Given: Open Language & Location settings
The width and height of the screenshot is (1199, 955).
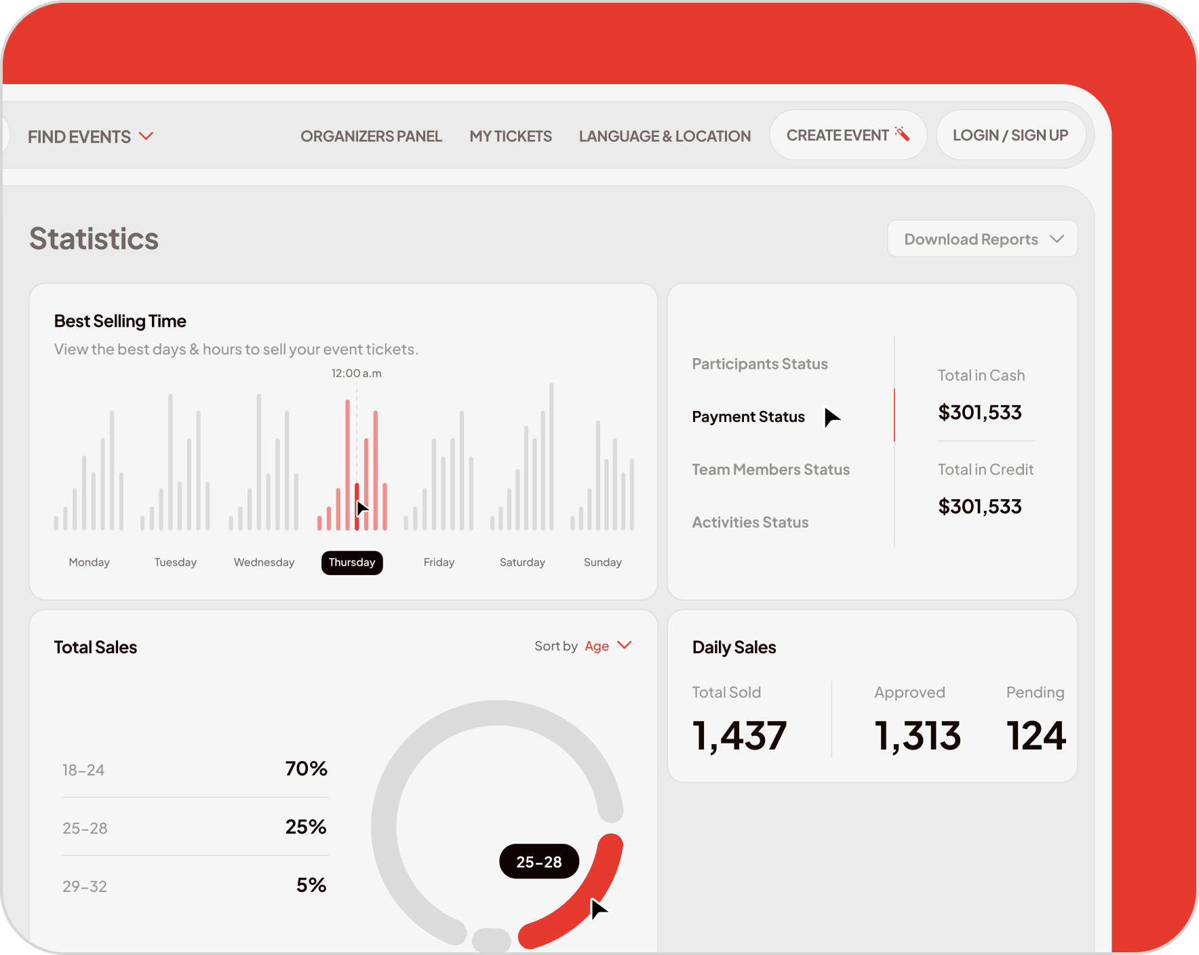Looking at the screenshot, I should (x=664, y=136).
